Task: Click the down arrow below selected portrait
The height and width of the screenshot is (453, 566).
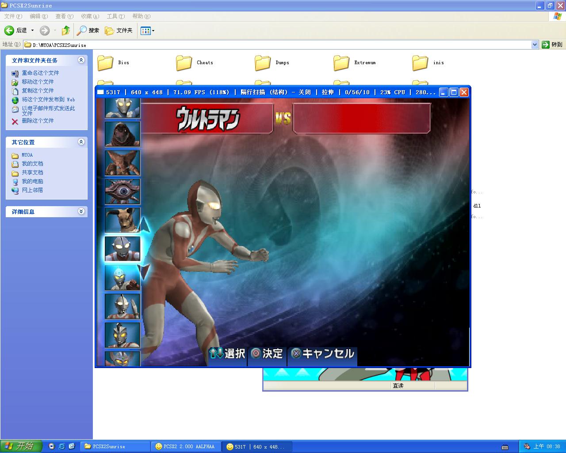Action: pos(145,271)
